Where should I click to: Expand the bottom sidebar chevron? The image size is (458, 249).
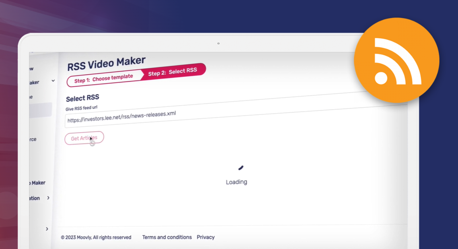coord(47,229)
